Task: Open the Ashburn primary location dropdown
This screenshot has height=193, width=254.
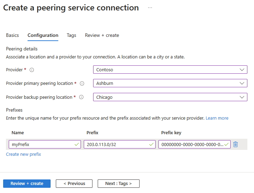Action: [x=170, y=83]
